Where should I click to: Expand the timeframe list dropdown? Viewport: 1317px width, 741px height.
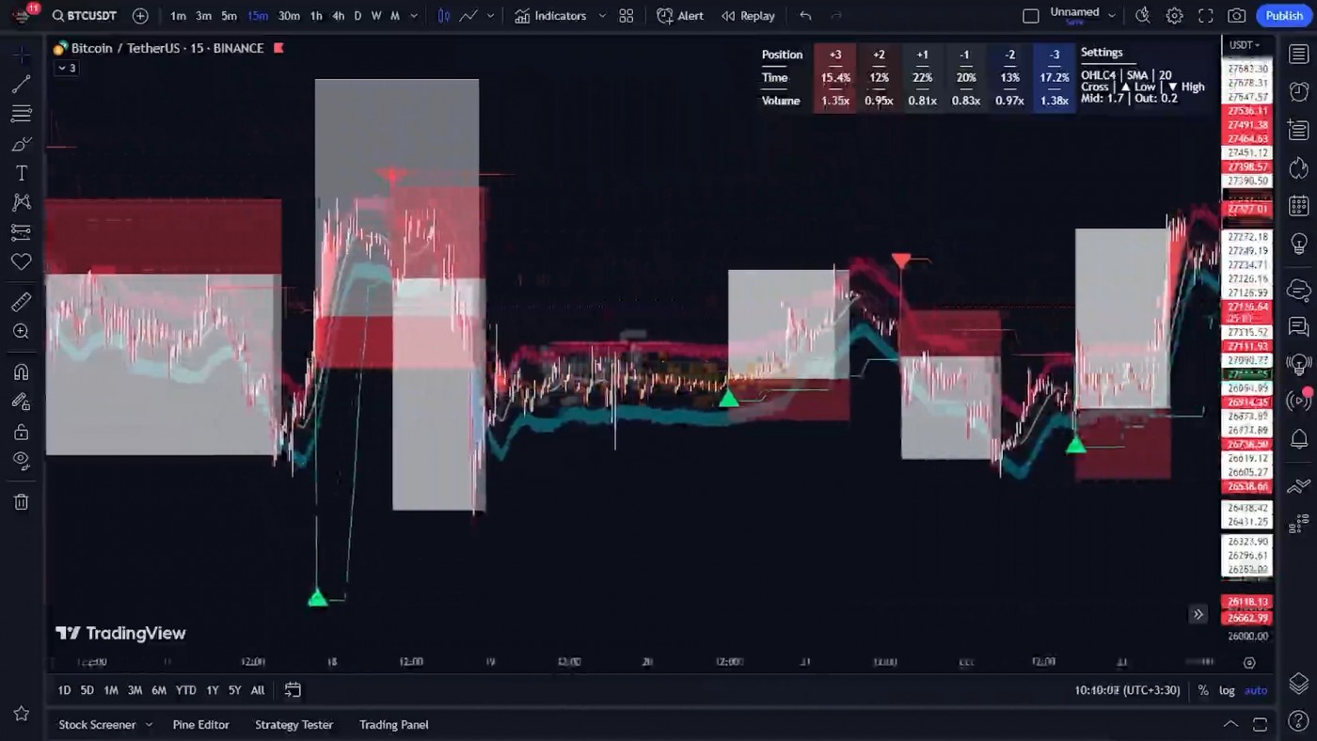click(x=413, y=16)
